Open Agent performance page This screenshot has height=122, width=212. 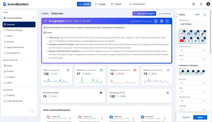[14, 47]
